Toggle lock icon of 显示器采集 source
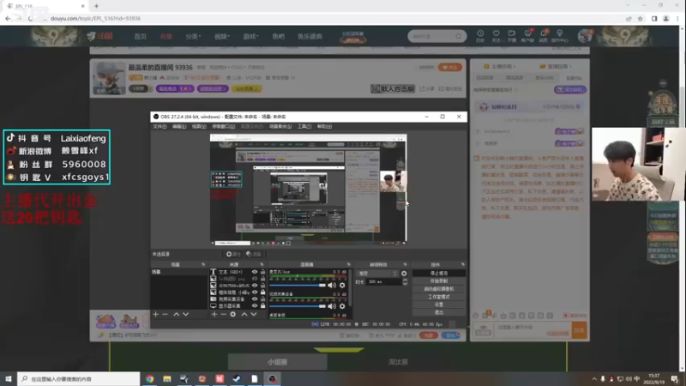Screen dimensions: 686x386 click(263, 306)
